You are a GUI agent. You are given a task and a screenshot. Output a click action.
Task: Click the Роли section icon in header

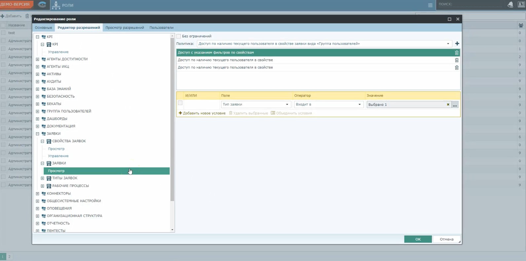[56, 5]
